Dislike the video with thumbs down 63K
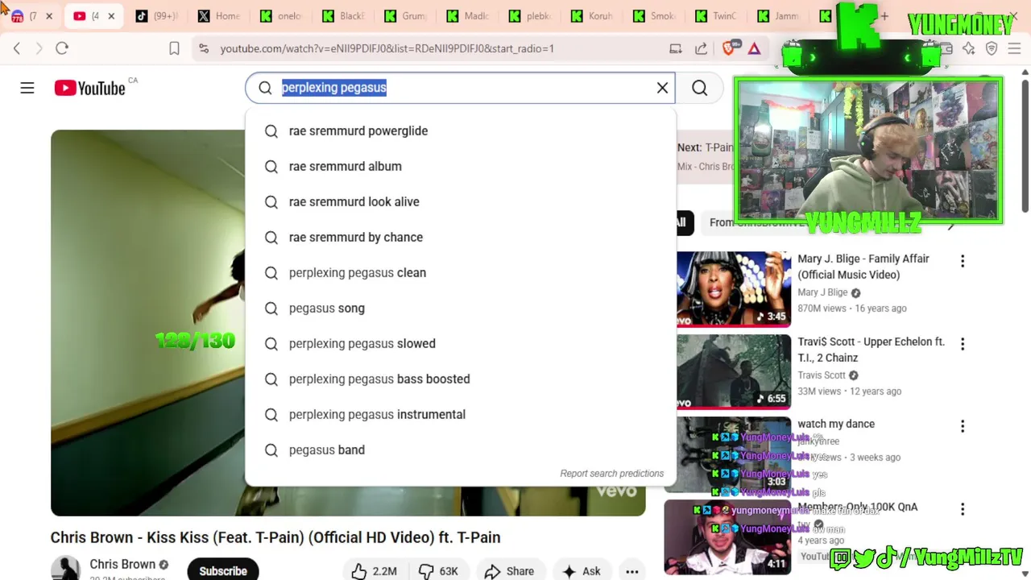This screenshot has height=580, width=1031. coord(439,570)
